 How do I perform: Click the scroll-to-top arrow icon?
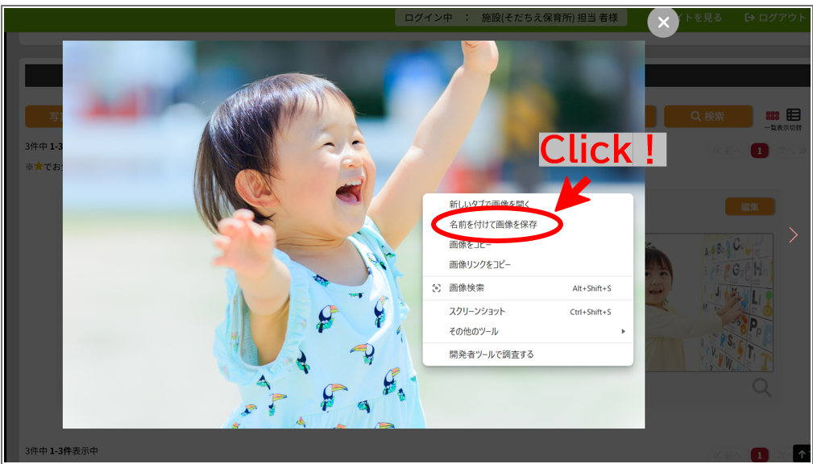click(800, 454)
